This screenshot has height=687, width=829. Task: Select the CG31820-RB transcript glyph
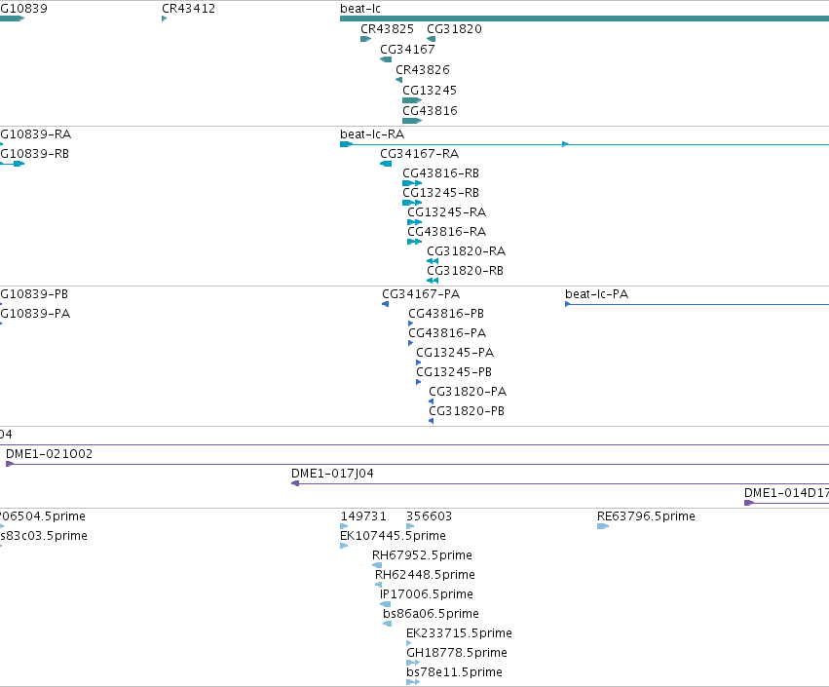pos(433,281)
